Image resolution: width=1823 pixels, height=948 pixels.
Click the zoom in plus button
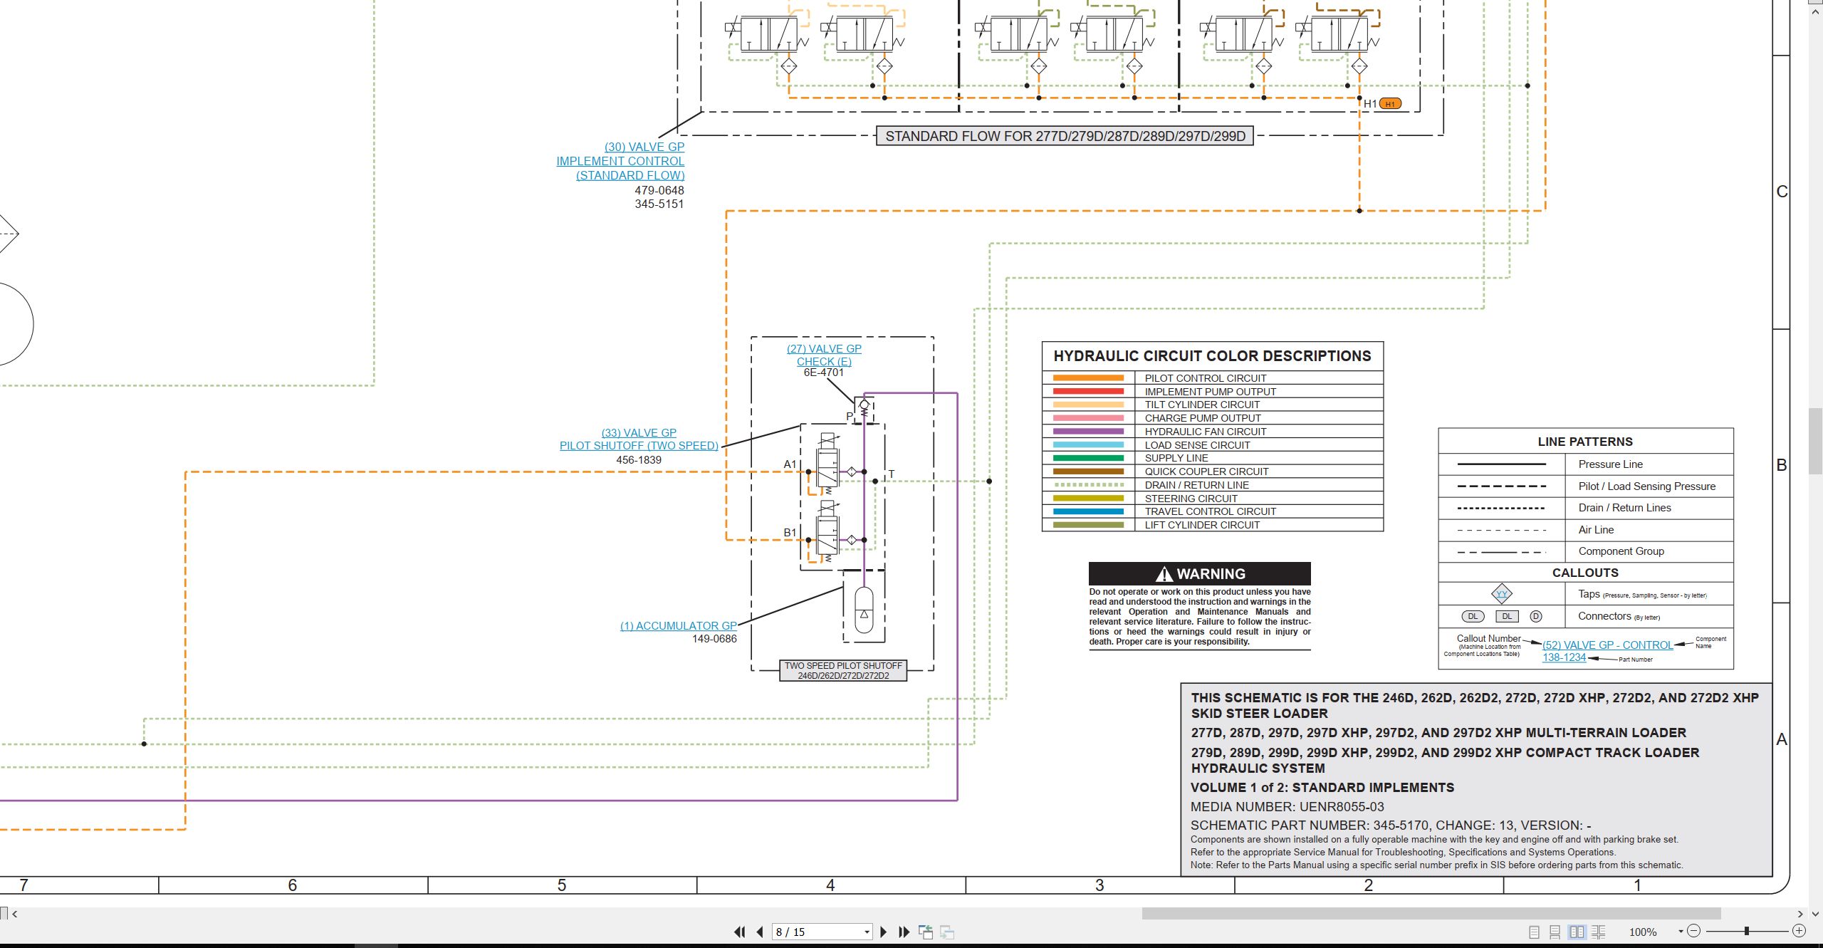[1800, 931]
